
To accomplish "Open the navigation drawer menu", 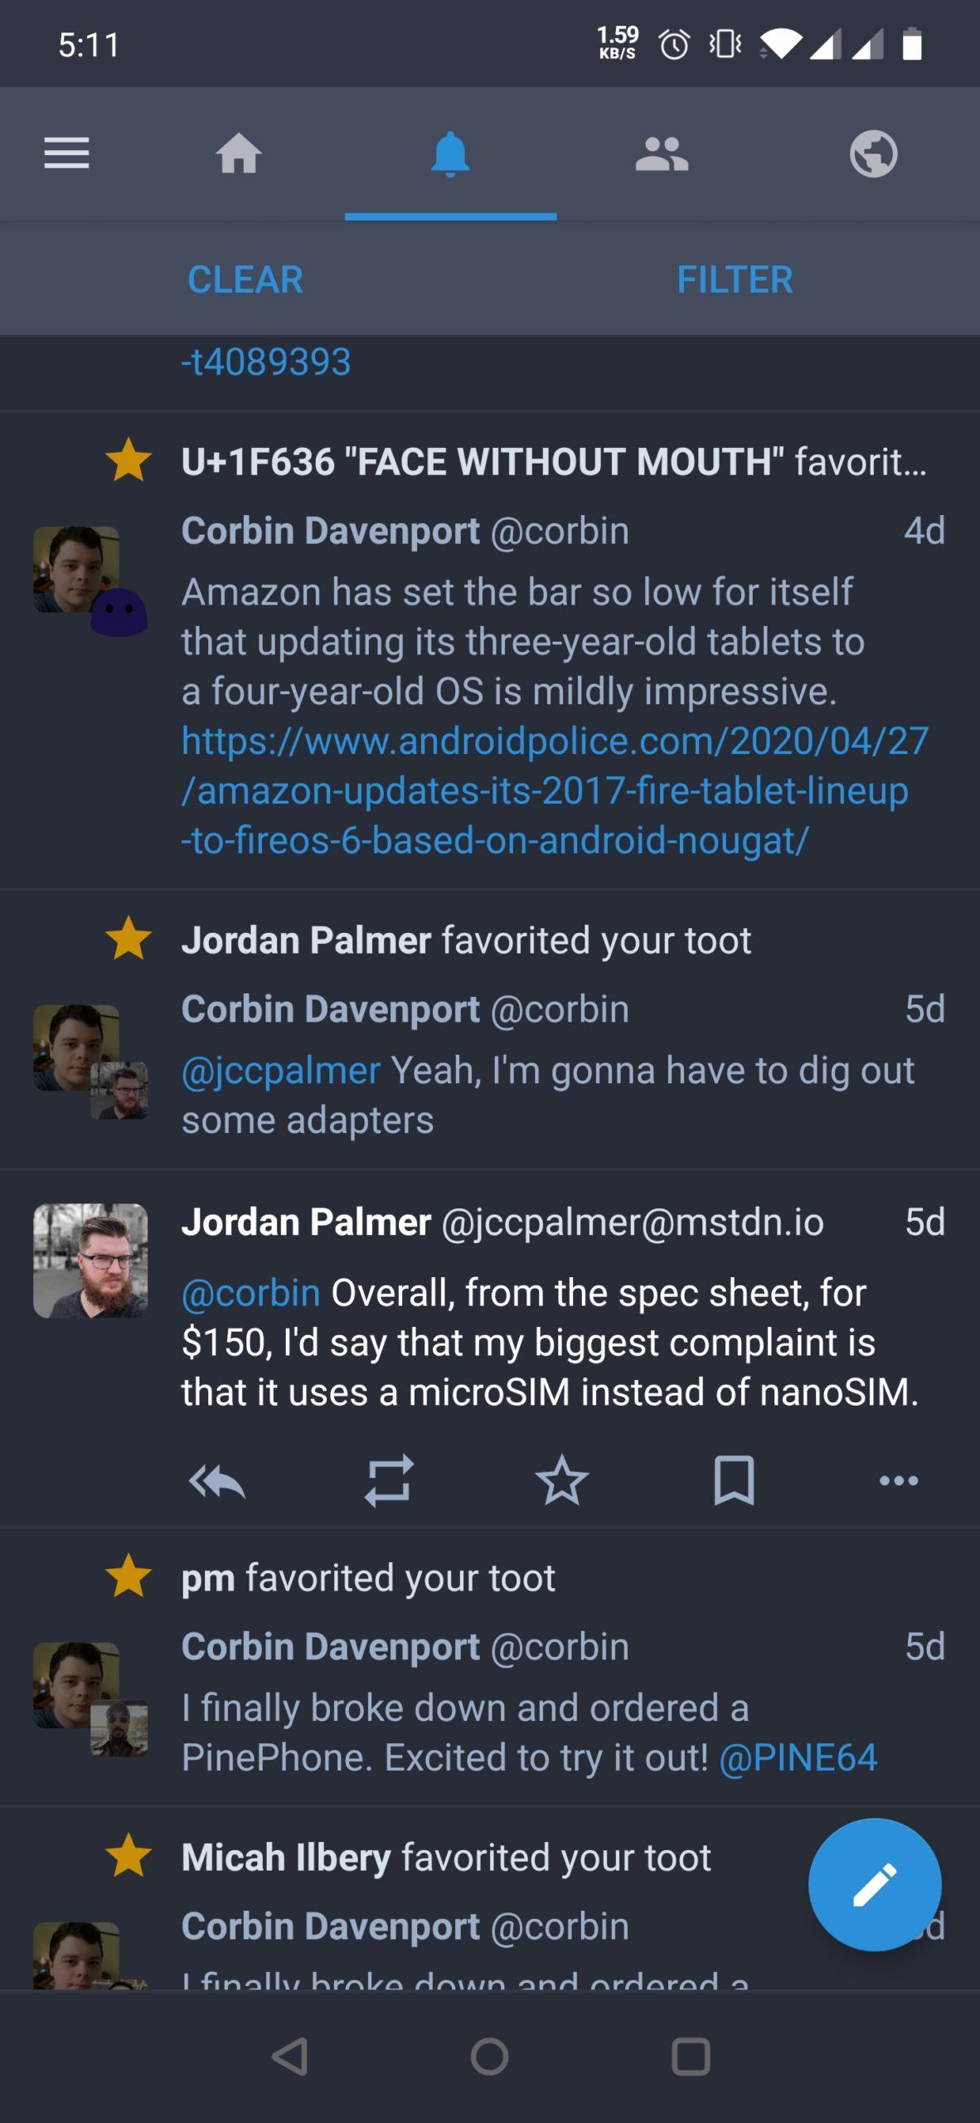I will coord(66,153).
